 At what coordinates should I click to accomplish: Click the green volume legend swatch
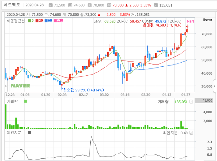coord(26,101)
